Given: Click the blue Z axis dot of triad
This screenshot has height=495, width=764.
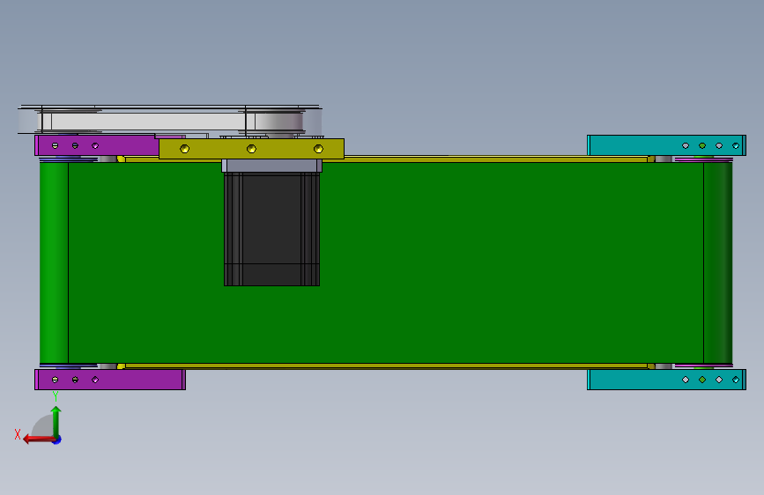Looking at the screenshot, I should 57,440.
